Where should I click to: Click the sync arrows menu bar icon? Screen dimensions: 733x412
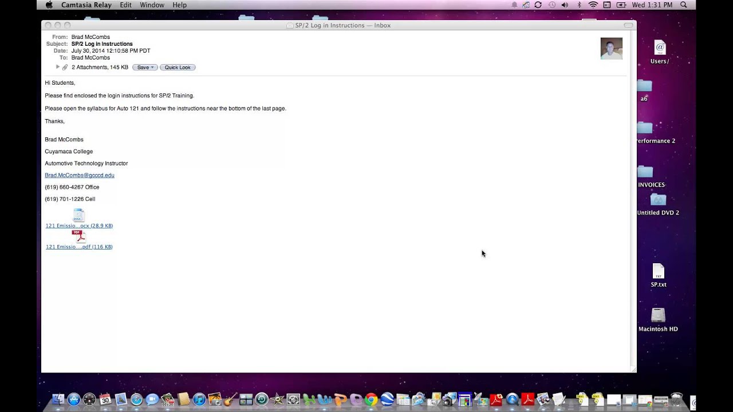click(538, 5)
